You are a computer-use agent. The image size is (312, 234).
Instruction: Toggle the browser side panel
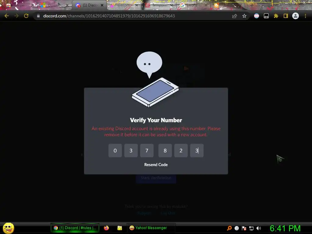[286, 16]
